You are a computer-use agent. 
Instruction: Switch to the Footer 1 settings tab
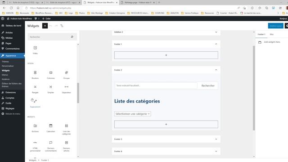(261, 34)
